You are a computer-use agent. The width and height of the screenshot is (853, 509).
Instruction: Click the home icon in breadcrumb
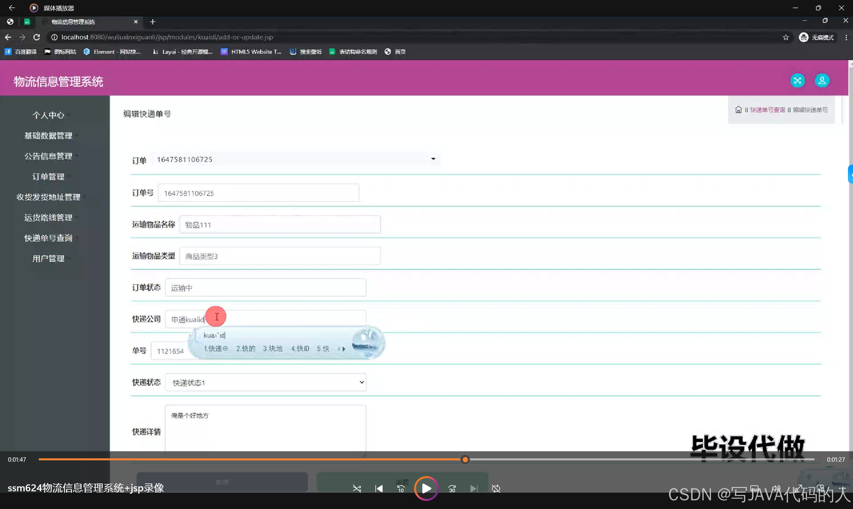tap(738, 110)
